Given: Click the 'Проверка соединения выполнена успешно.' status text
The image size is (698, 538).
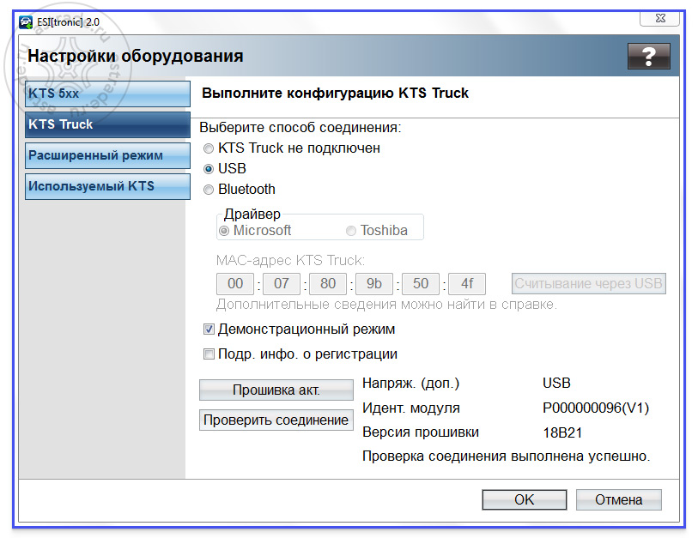Looking at the screenshot, I should 507,456.
